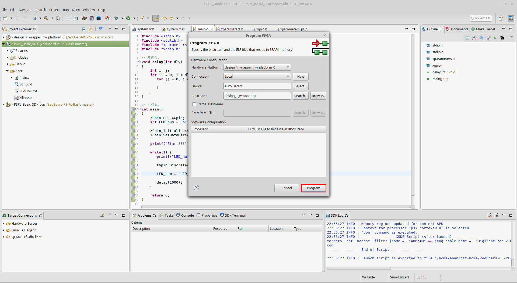Click the SDK Log horizontal scrollbar
This screenshot has width=517, height=283.
pos(359,268)
